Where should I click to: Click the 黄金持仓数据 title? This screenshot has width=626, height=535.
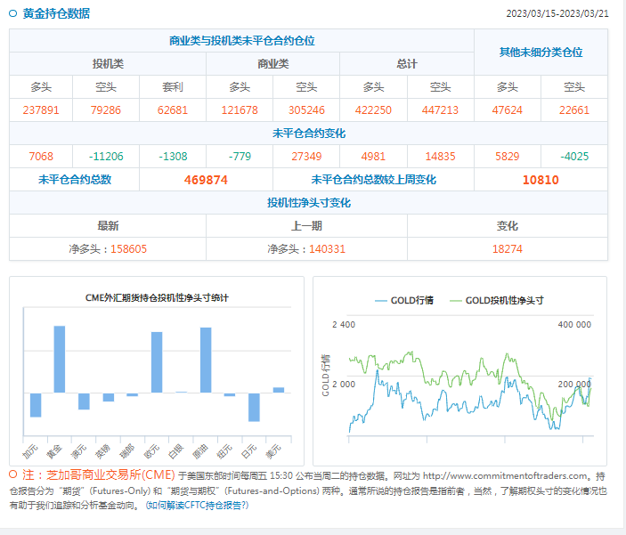pyautogui.click(x=55, y=13)
